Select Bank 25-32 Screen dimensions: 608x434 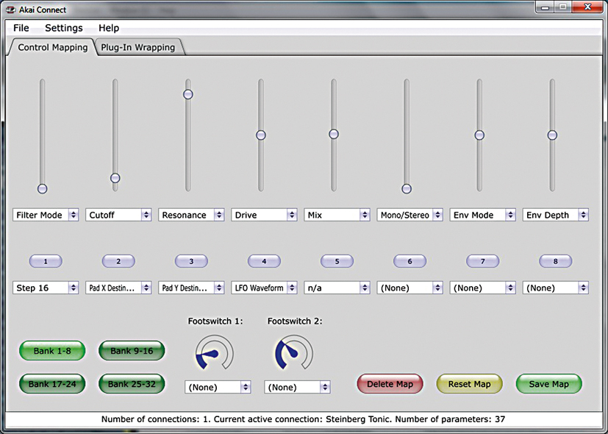click(x=132, y=384)
